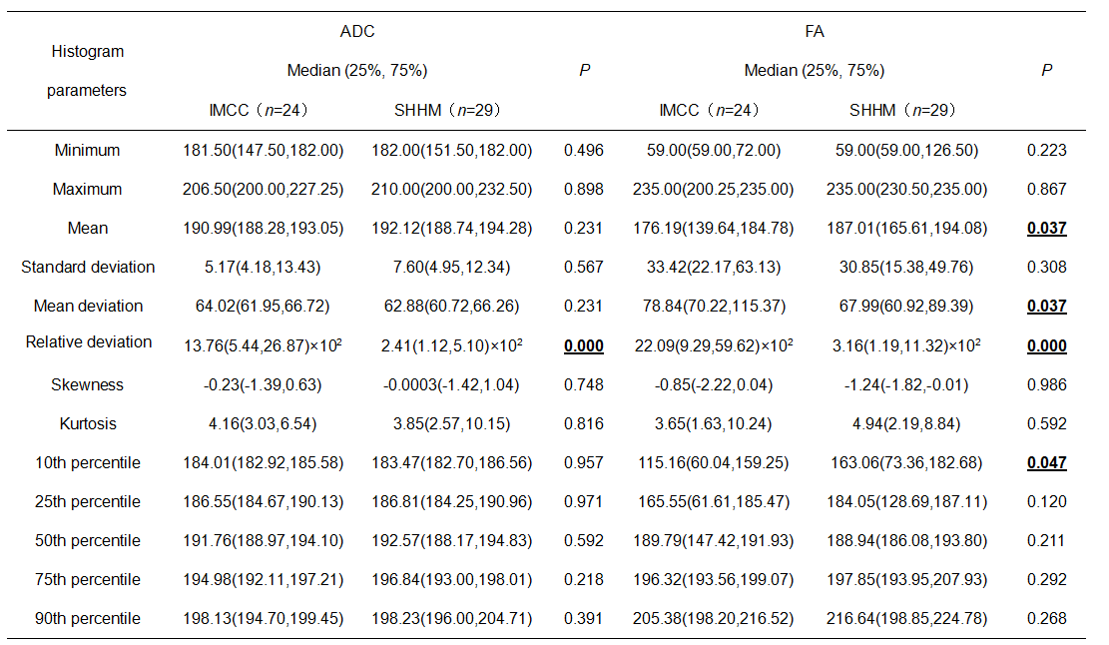Screen dimensions: 1109x645
Task: Click the "90th percentile" row label
Action: [88, 618]
